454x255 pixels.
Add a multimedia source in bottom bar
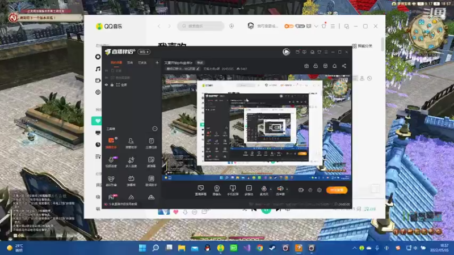(x=249, y=190)
